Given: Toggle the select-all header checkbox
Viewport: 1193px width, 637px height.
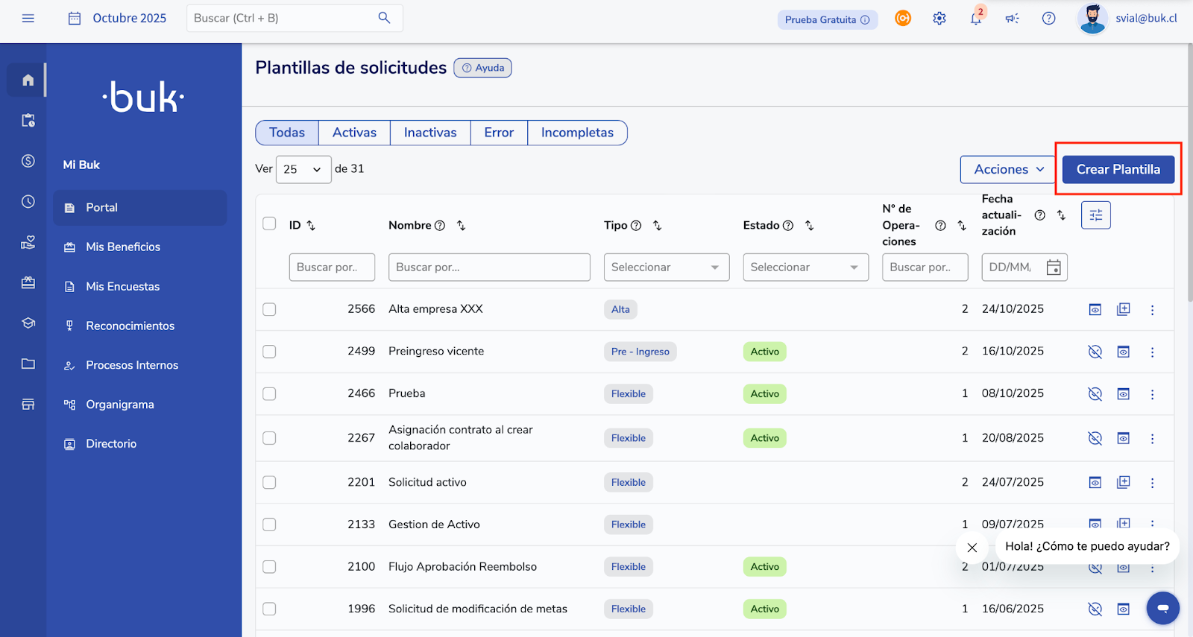Looking at the screenshot, I should pyautogui.click(x=269, y=224).
